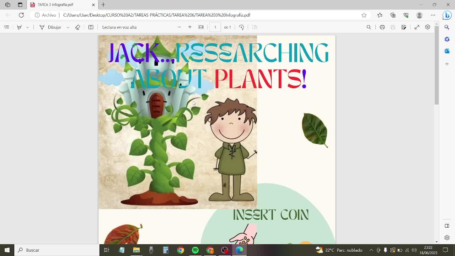Click the page number input field
Screen dimensions: 455x256
pyautogui.click(x=215, y=27)
